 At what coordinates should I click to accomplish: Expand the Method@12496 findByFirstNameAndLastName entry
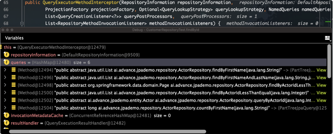(5, 77)
